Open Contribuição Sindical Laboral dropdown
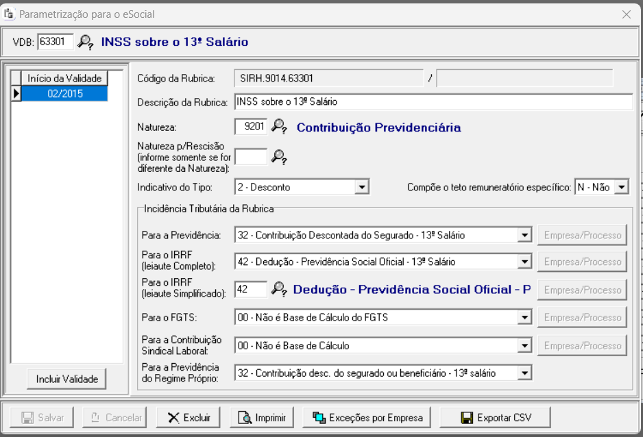The height and width of the screenshot is (437, 643). (x=524, y=346)
